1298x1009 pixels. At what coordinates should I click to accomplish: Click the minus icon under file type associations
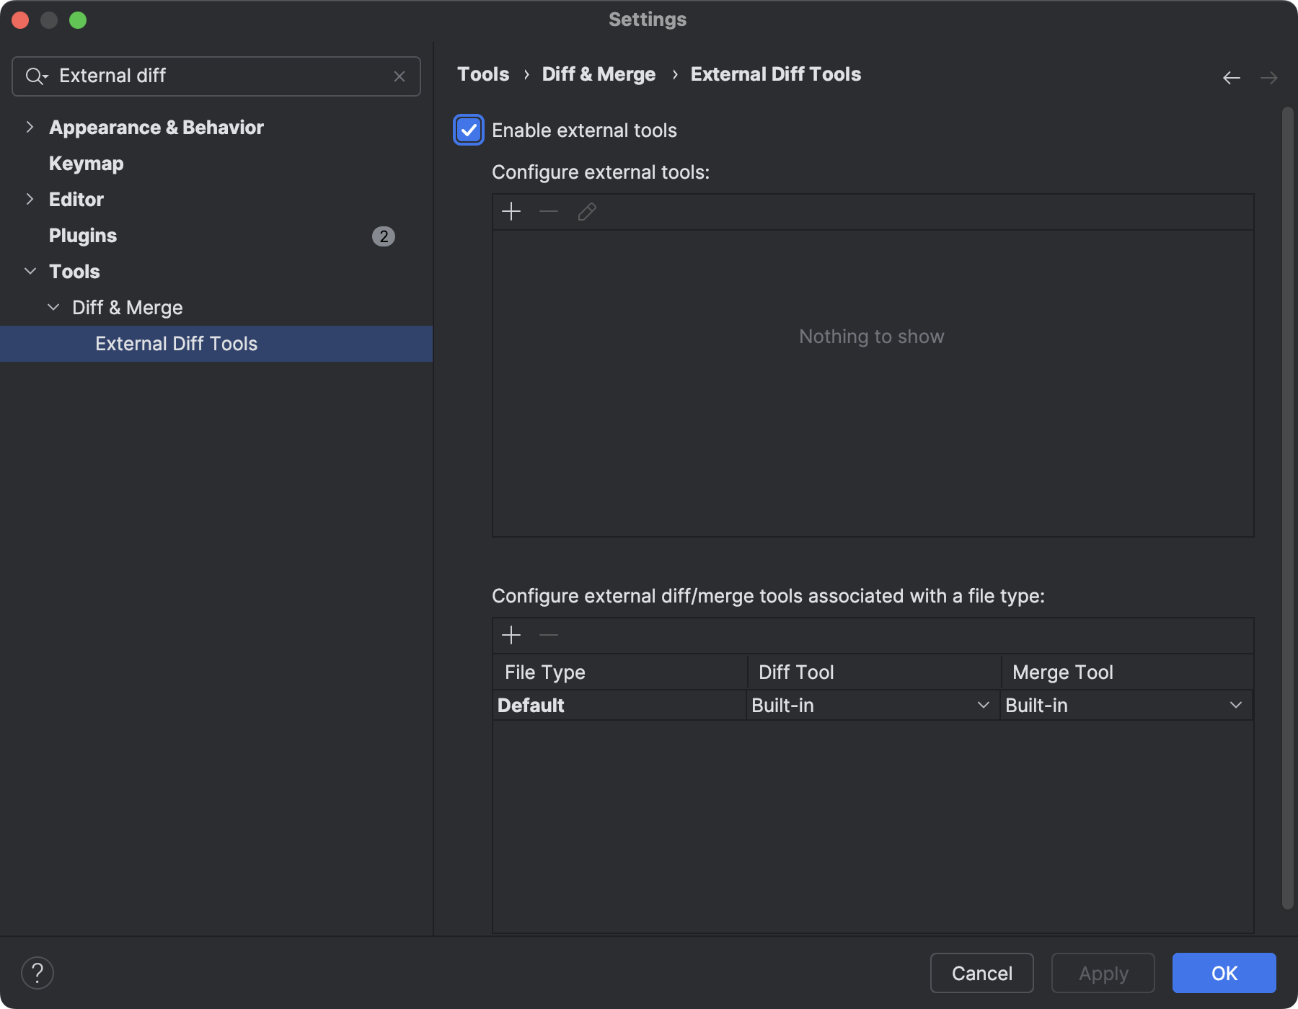[x=548, y=635]
